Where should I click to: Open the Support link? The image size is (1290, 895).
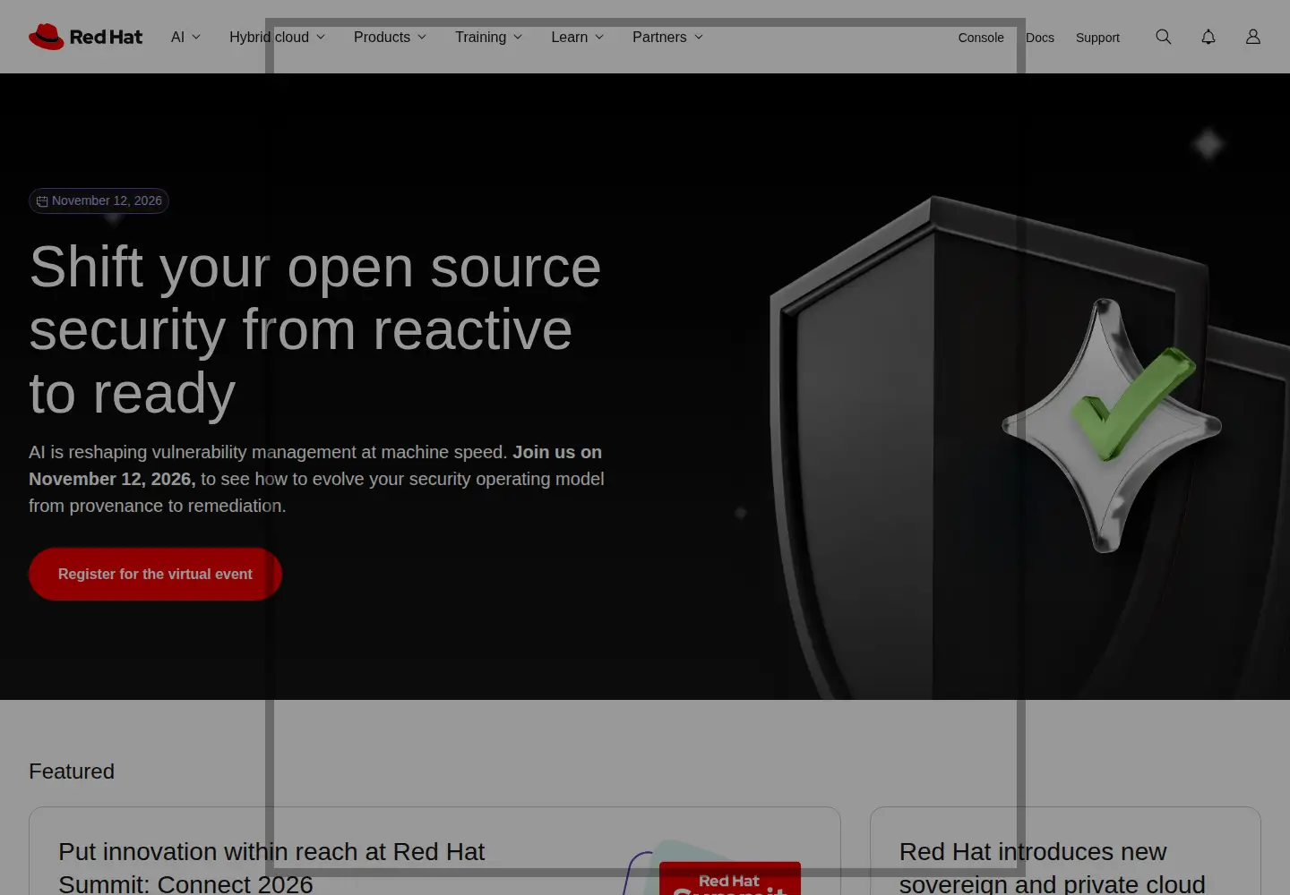coord(1097,38)
